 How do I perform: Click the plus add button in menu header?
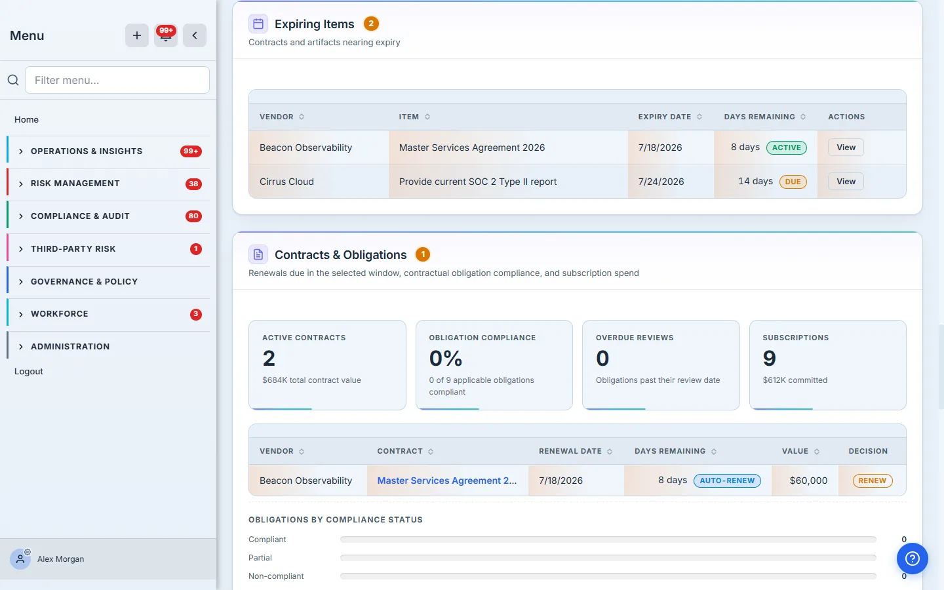[x=137, y=35]
